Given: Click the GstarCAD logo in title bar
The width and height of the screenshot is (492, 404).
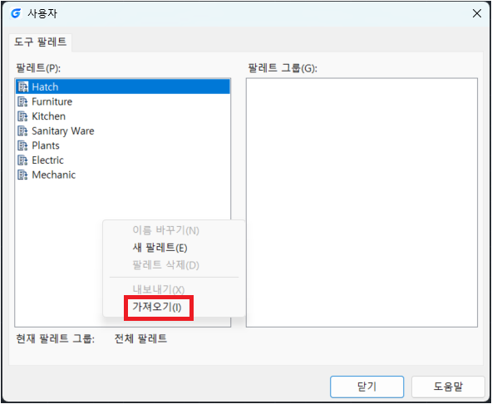Looking at the screenshot, I should pyautogui.click(x=16, y=13).
